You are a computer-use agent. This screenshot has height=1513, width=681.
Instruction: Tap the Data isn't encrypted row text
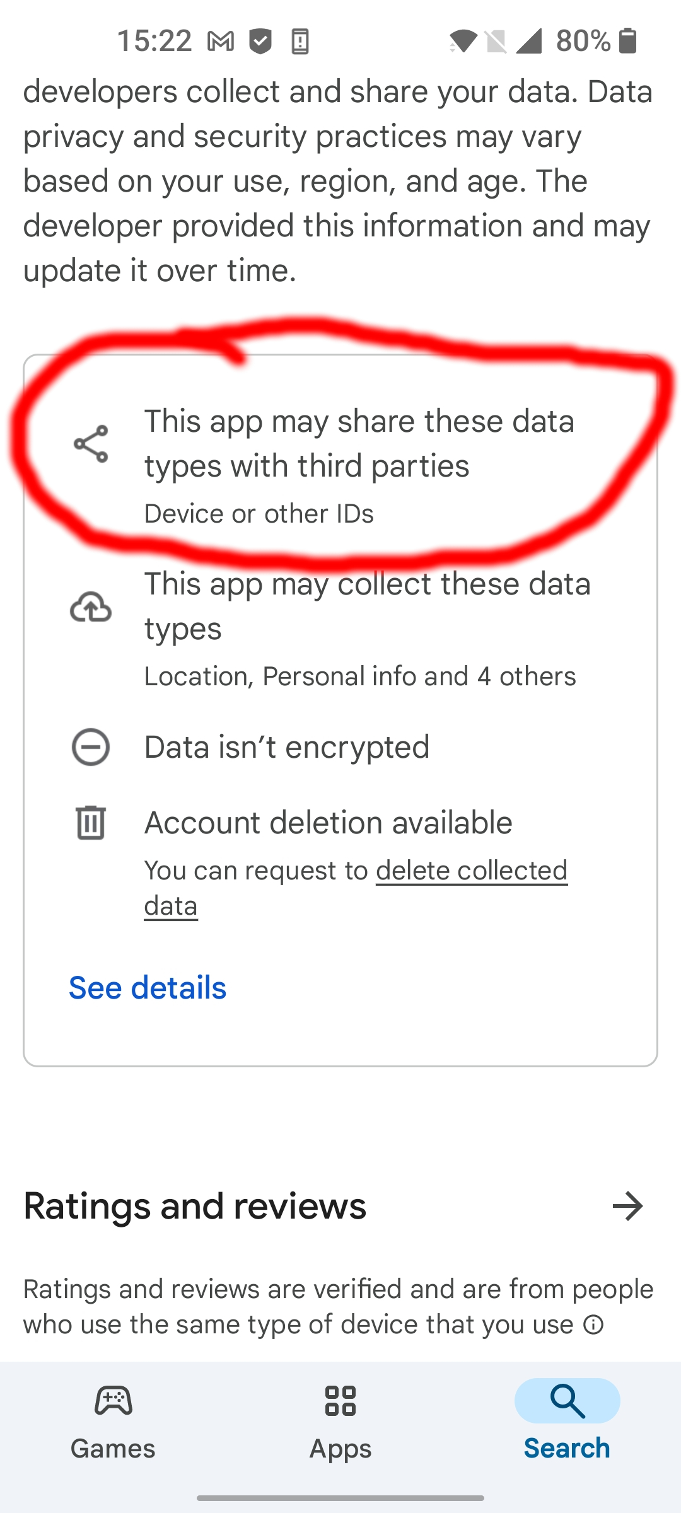point(287,747)
